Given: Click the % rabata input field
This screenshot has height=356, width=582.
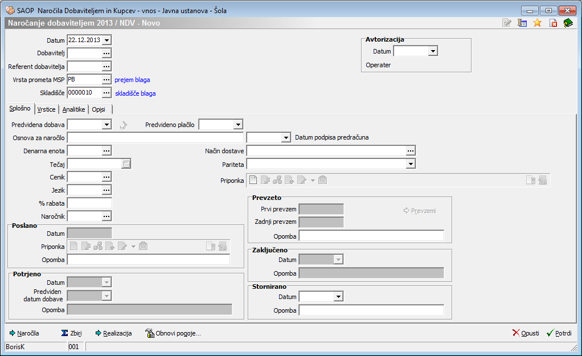Looking at the screenshot, I should (89, 203).
